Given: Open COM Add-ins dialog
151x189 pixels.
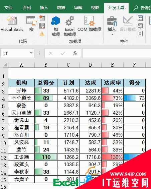Looking at the screenshot, I should tap(89, 23).
